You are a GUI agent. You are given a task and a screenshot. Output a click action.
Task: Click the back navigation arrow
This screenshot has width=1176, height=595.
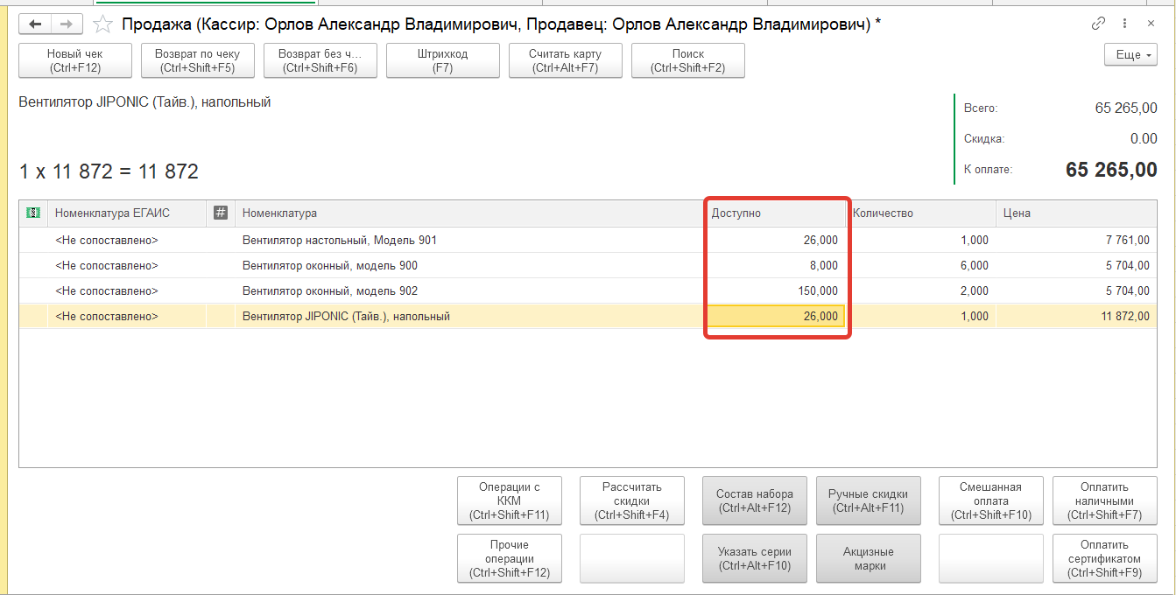(x=36, y=24)
